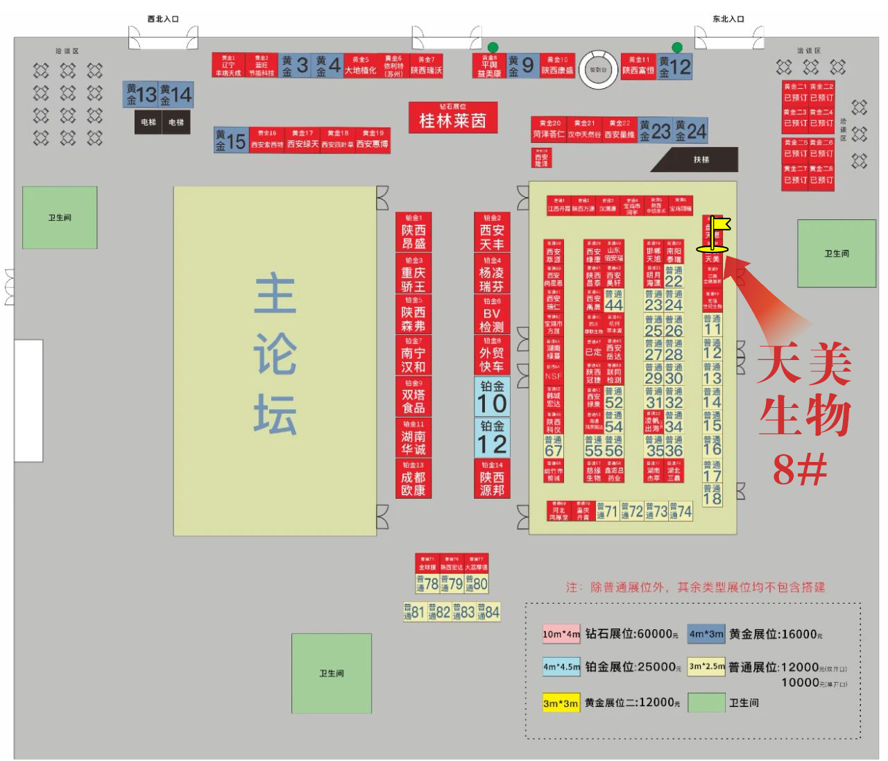
Task: Click the pink 10m*4m legend swatch
Action: pos(563,634)
